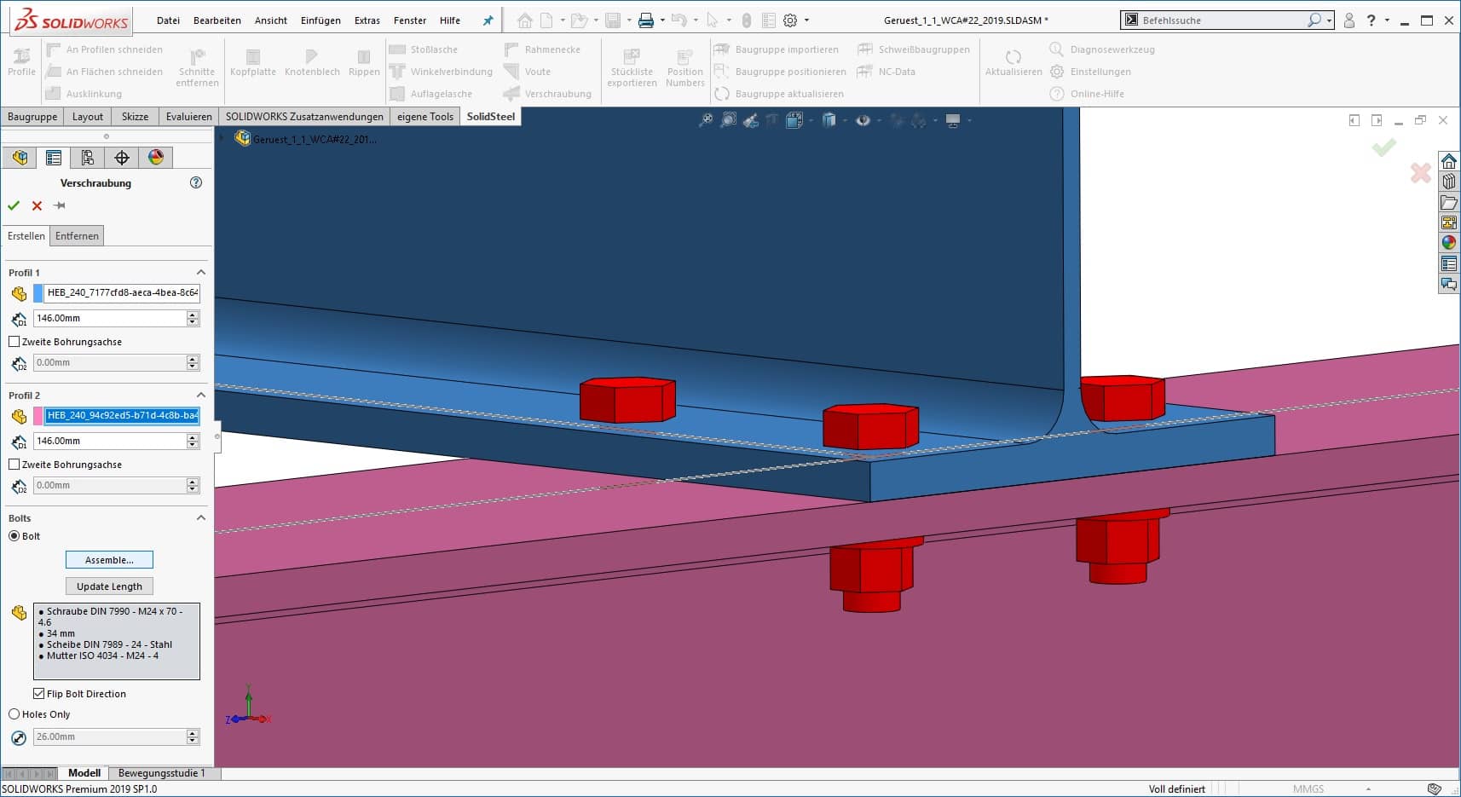Click the Kopfplatte tool
This screenshot has width=1461, height=797.
pos(253,61)
